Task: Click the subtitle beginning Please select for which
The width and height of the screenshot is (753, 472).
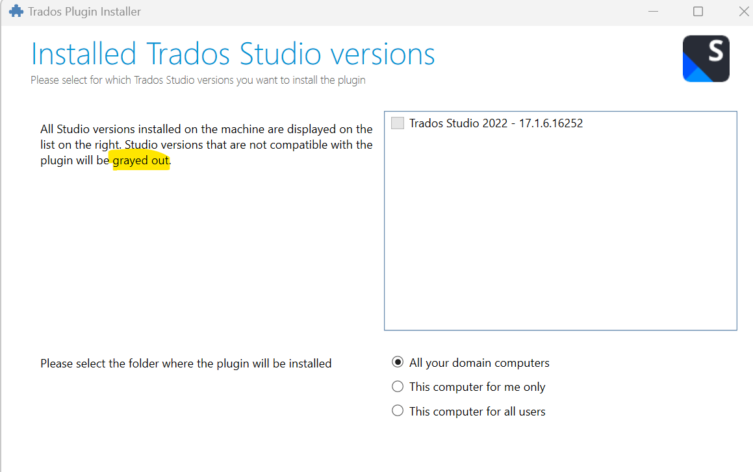Action: tap(198, 81)
